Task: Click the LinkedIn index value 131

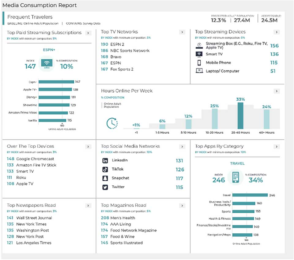Action: (179, 161)
